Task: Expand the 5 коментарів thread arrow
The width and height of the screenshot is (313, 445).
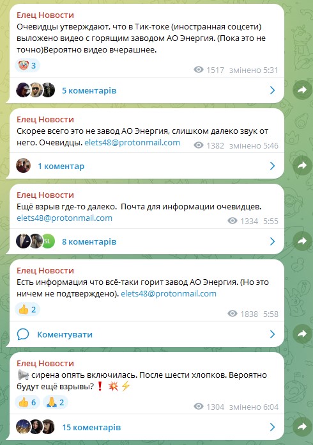Action: (x=272, y=90)
